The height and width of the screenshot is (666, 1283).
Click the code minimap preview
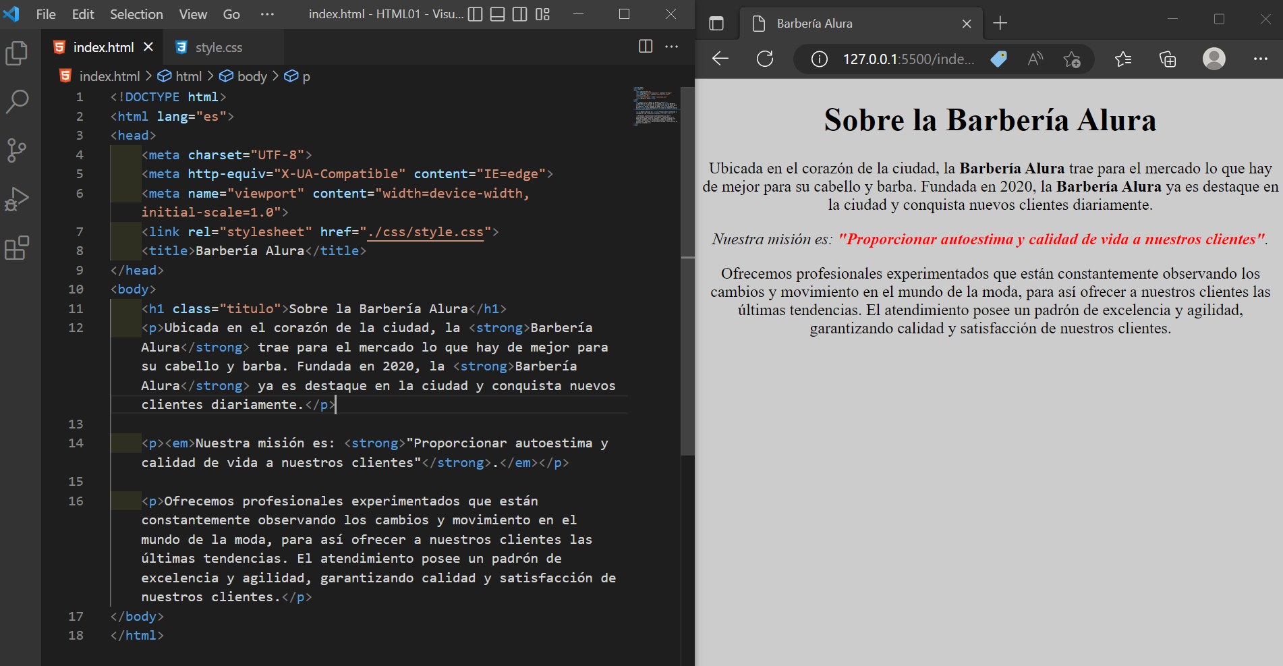coord(656,106)
